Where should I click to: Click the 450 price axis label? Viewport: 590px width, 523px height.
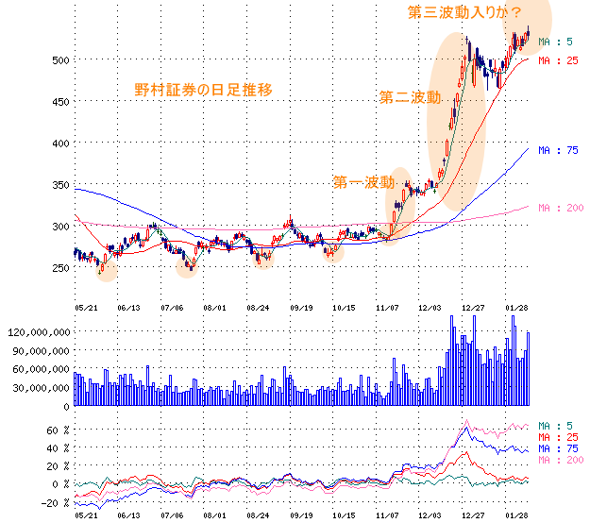coord(61,102)
